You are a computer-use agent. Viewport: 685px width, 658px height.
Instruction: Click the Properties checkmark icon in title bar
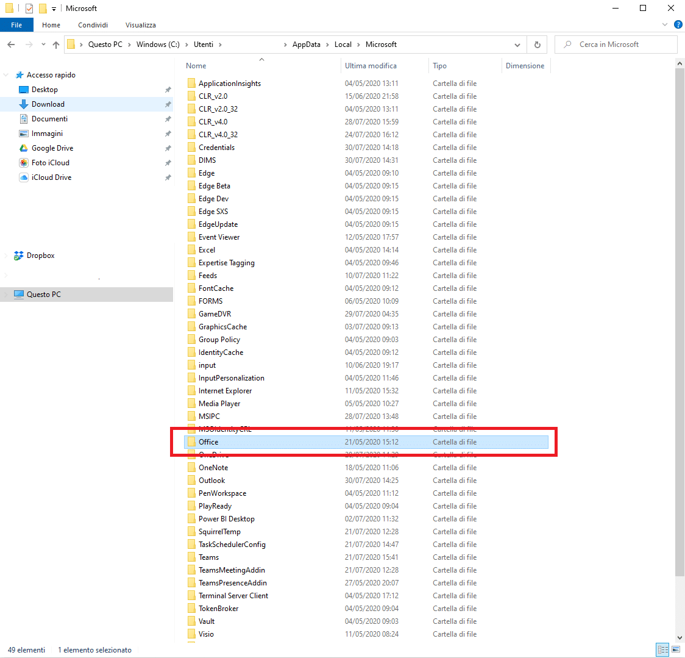tap(29, 9)
